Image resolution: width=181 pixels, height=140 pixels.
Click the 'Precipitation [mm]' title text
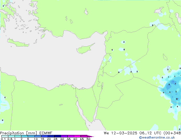pos(19,133)
